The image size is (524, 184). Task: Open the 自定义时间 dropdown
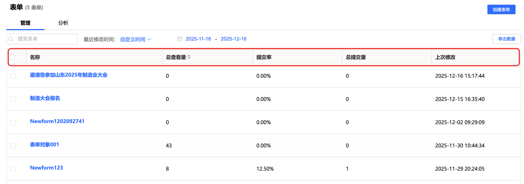pyautogui.click(x=136, y=39)
